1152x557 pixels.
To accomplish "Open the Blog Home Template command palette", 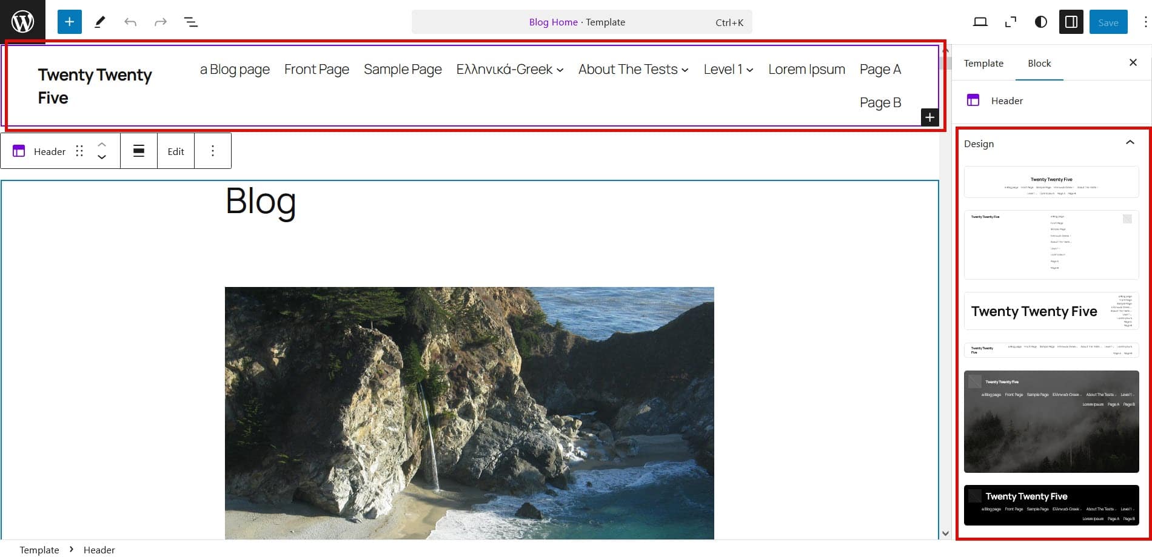I will 581,22.
